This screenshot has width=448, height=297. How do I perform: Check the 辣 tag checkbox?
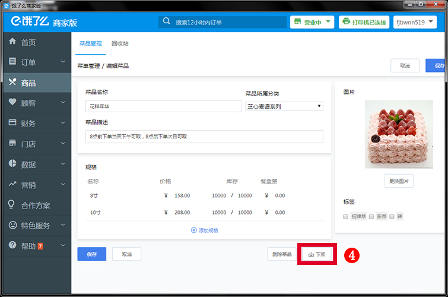coord(392,217)
